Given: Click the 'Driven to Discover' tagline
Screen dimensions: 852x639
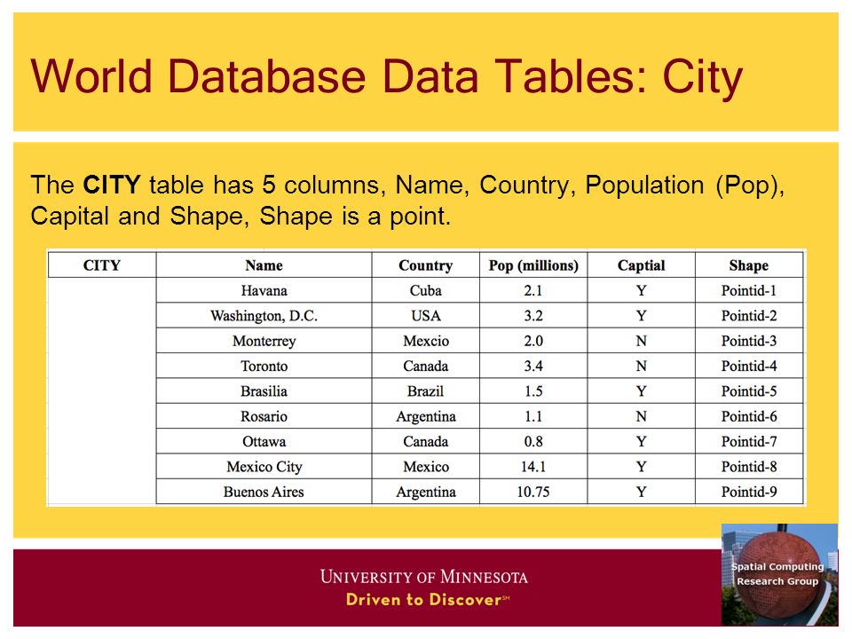Looking at the screenshot, I should [427, 599].
